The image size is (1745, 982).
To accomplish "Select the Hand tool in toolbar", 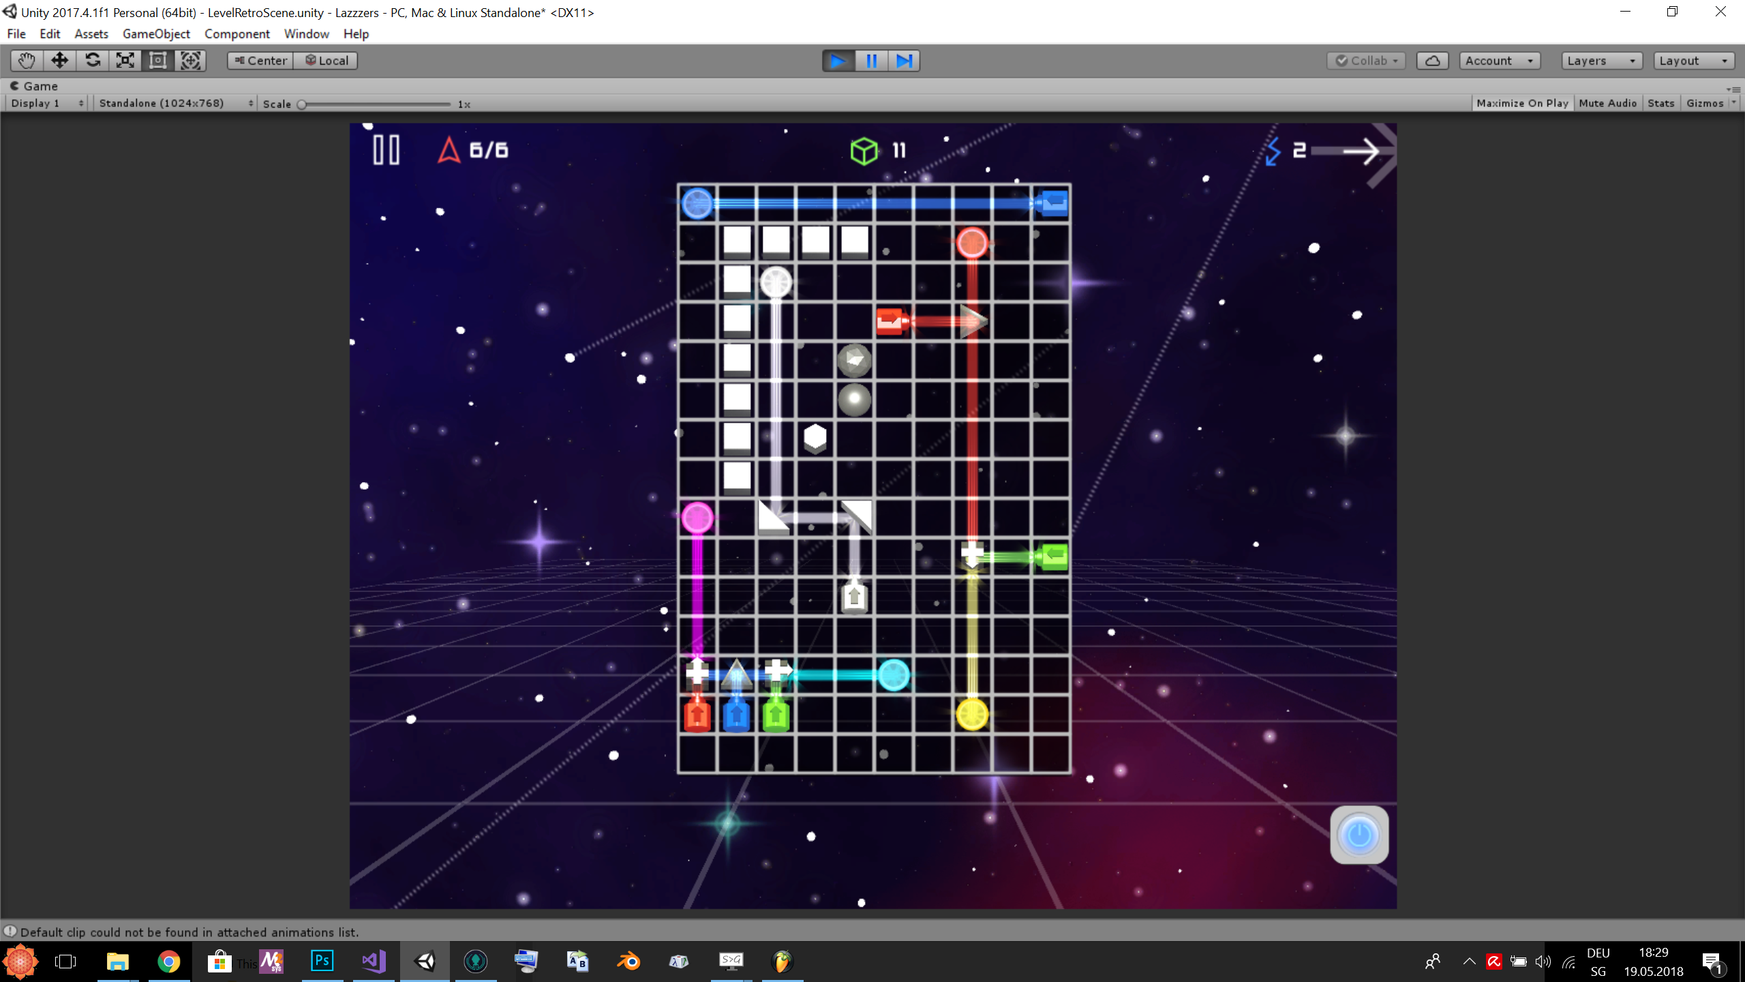I will tap(27, 61).
